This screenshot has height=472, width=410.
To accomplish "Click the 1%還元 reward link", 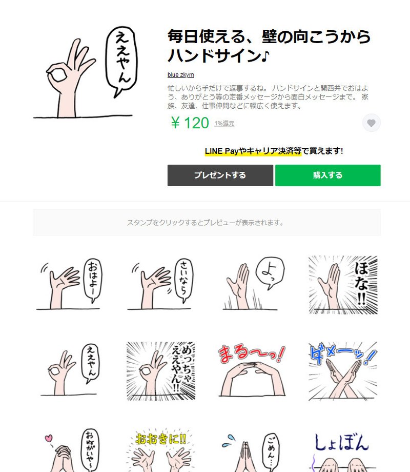I will (x=224, y=124).
